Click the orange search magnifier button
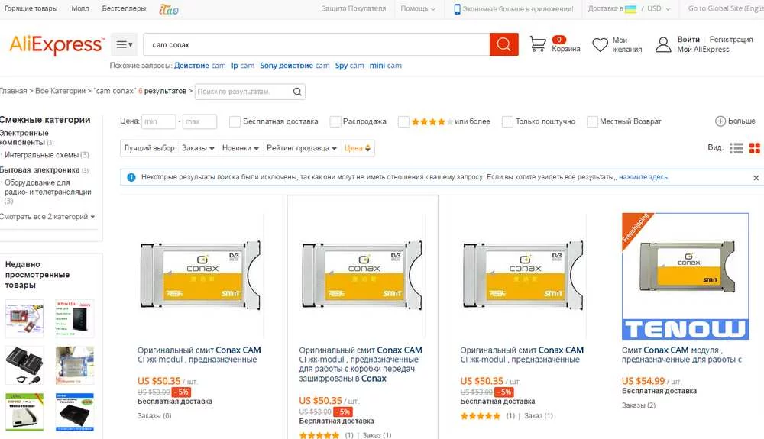The image size is (764, 439). pos(503,44)
